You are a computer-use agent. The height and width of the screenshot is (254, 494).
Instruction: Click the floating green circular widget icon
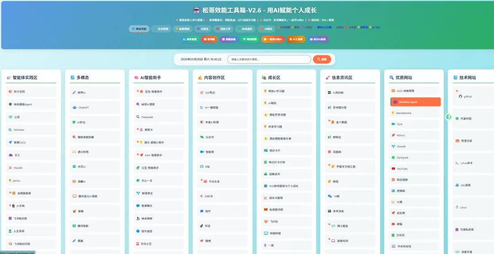(448, 117)
